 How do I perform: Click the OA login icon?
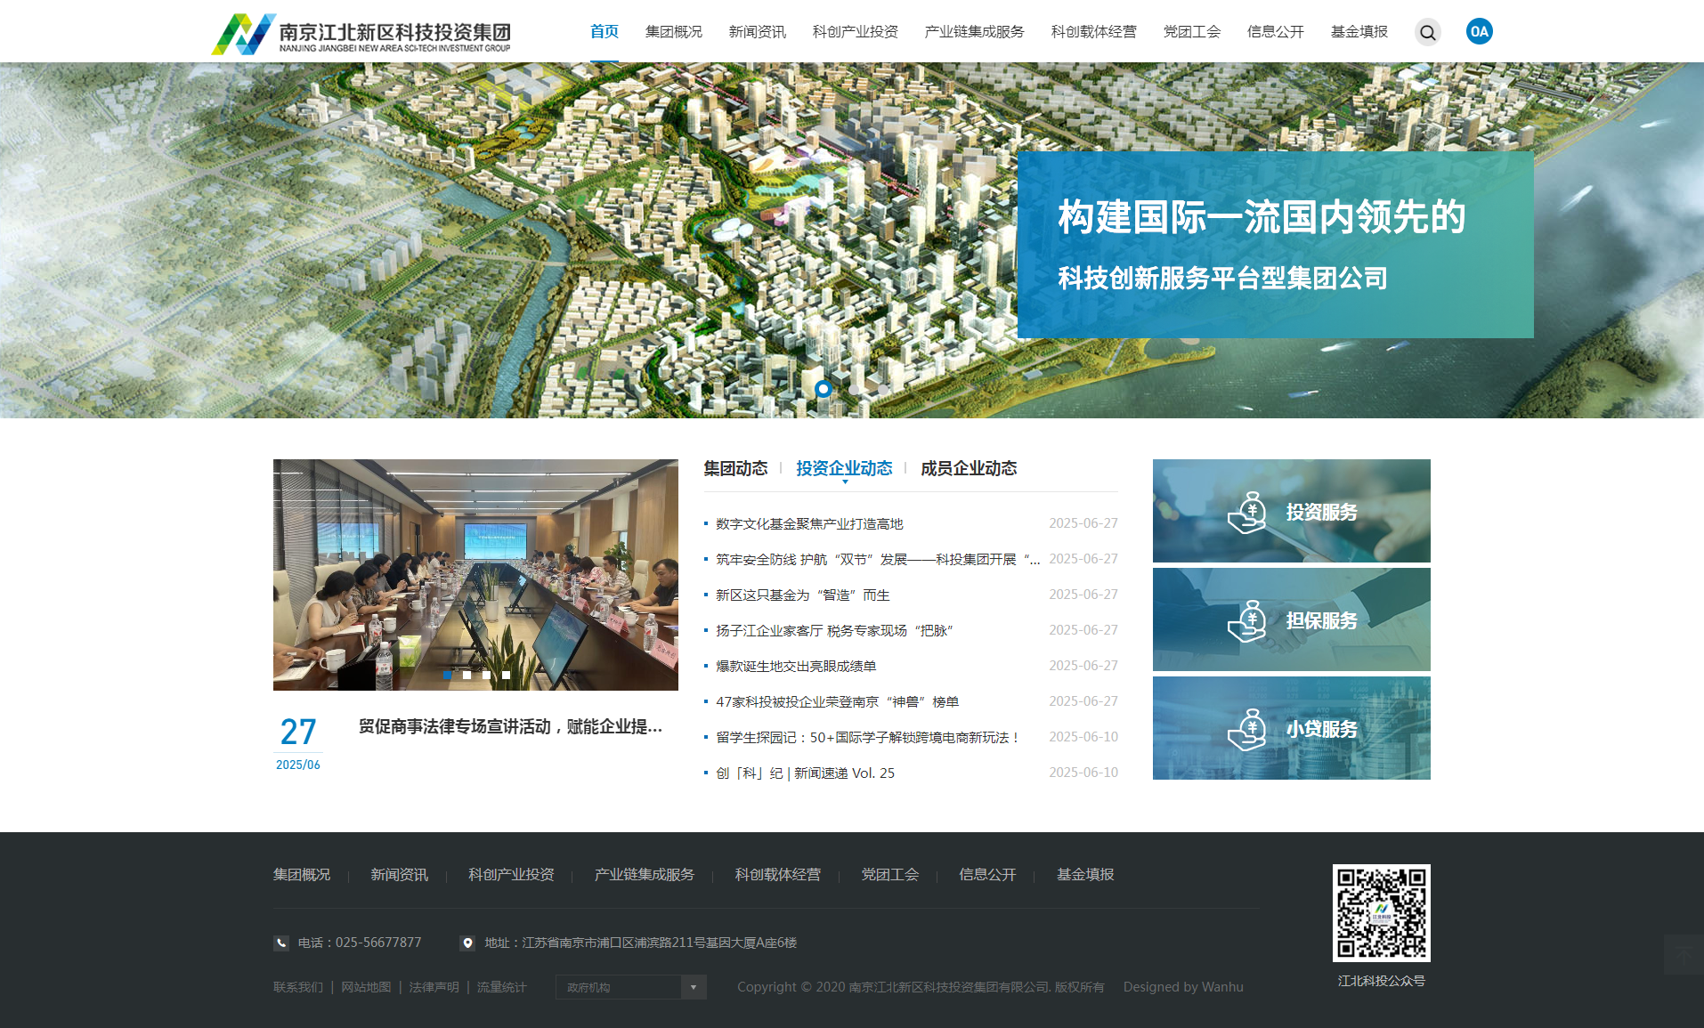[1479, 31]
